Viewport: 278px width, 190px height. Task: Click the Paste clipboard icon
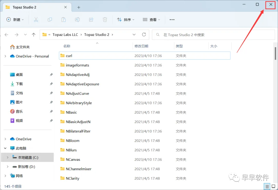[x=64, y=20]
